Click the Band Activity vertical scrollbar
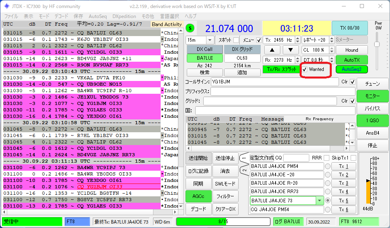Image resolution: width=390 pixels, height=228 pixels. [x=181, y=119]
